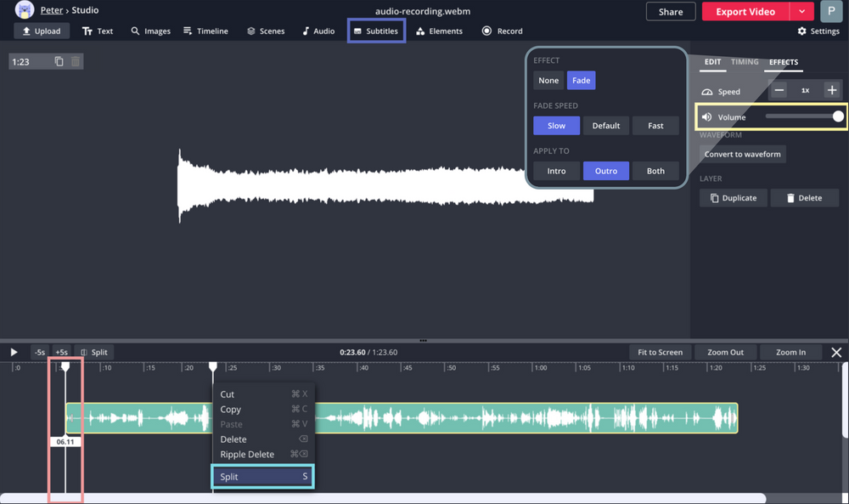The height and width of the screenshot is (504, 849).
Task: Open the Scenes panel
Action: click(265, 31)
